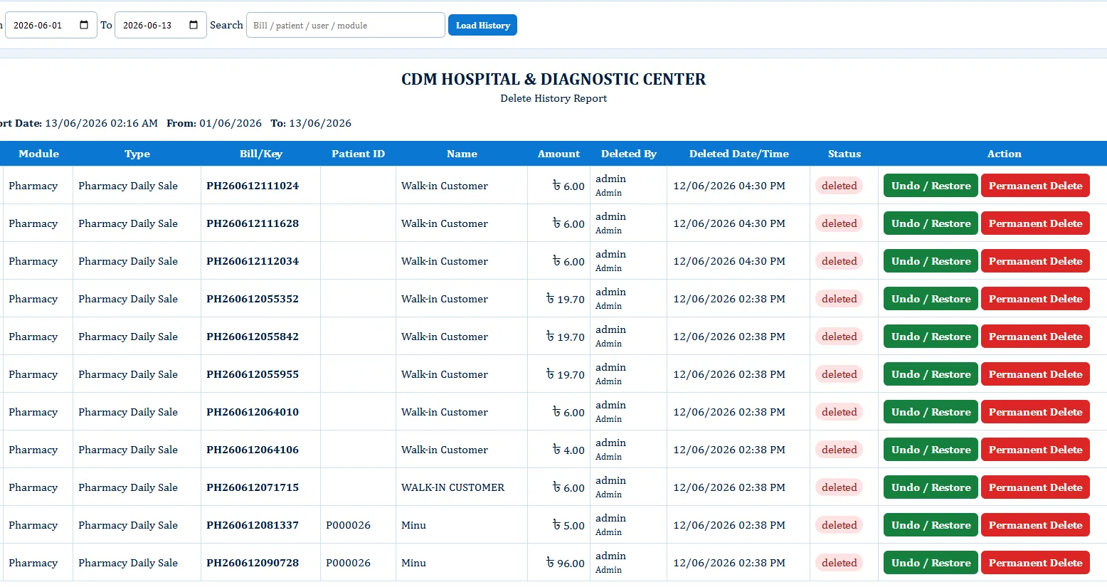Image resolution: width=1107 pixels, height=587 pixels.
Task: Click the Load History button
Action: pyautogui.click(x=482, y=25)
